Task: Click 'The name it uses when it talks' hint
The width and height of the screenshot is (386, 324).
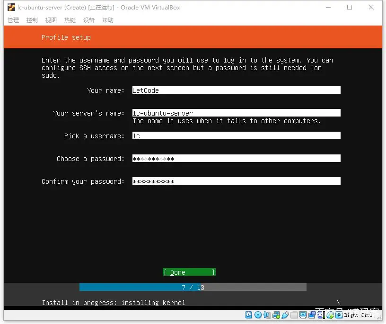Action: tap(227, 121)
